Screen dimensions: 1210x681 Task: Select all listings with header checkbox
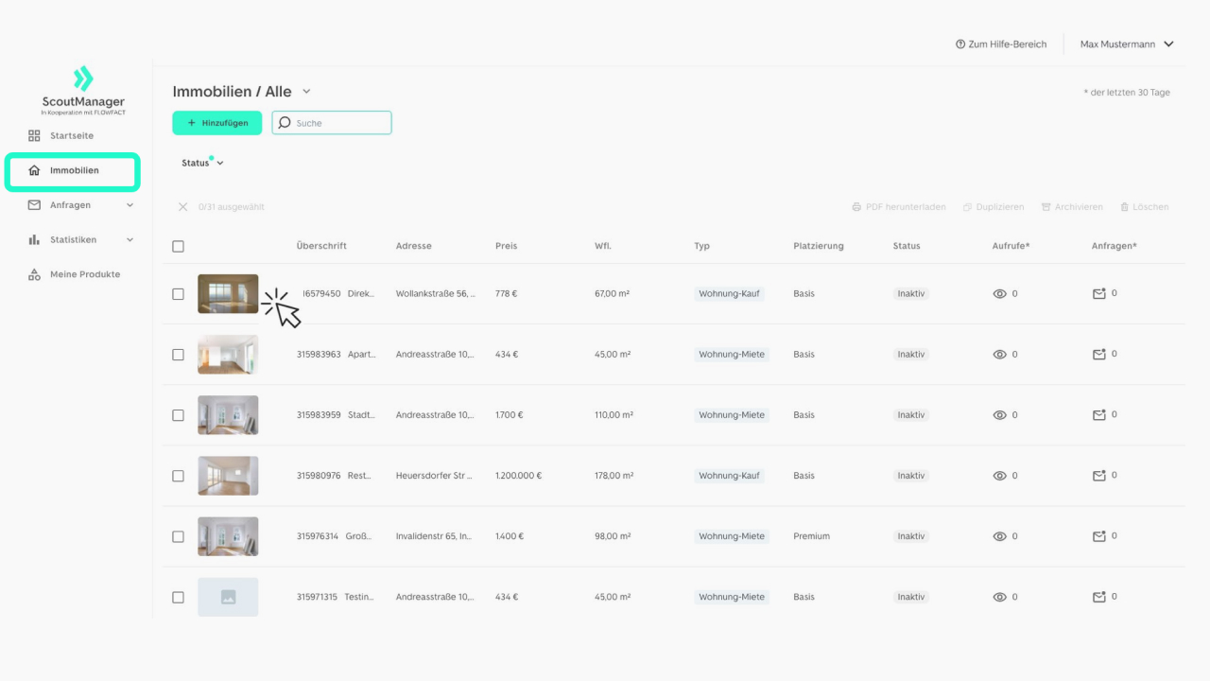(178, 247)
